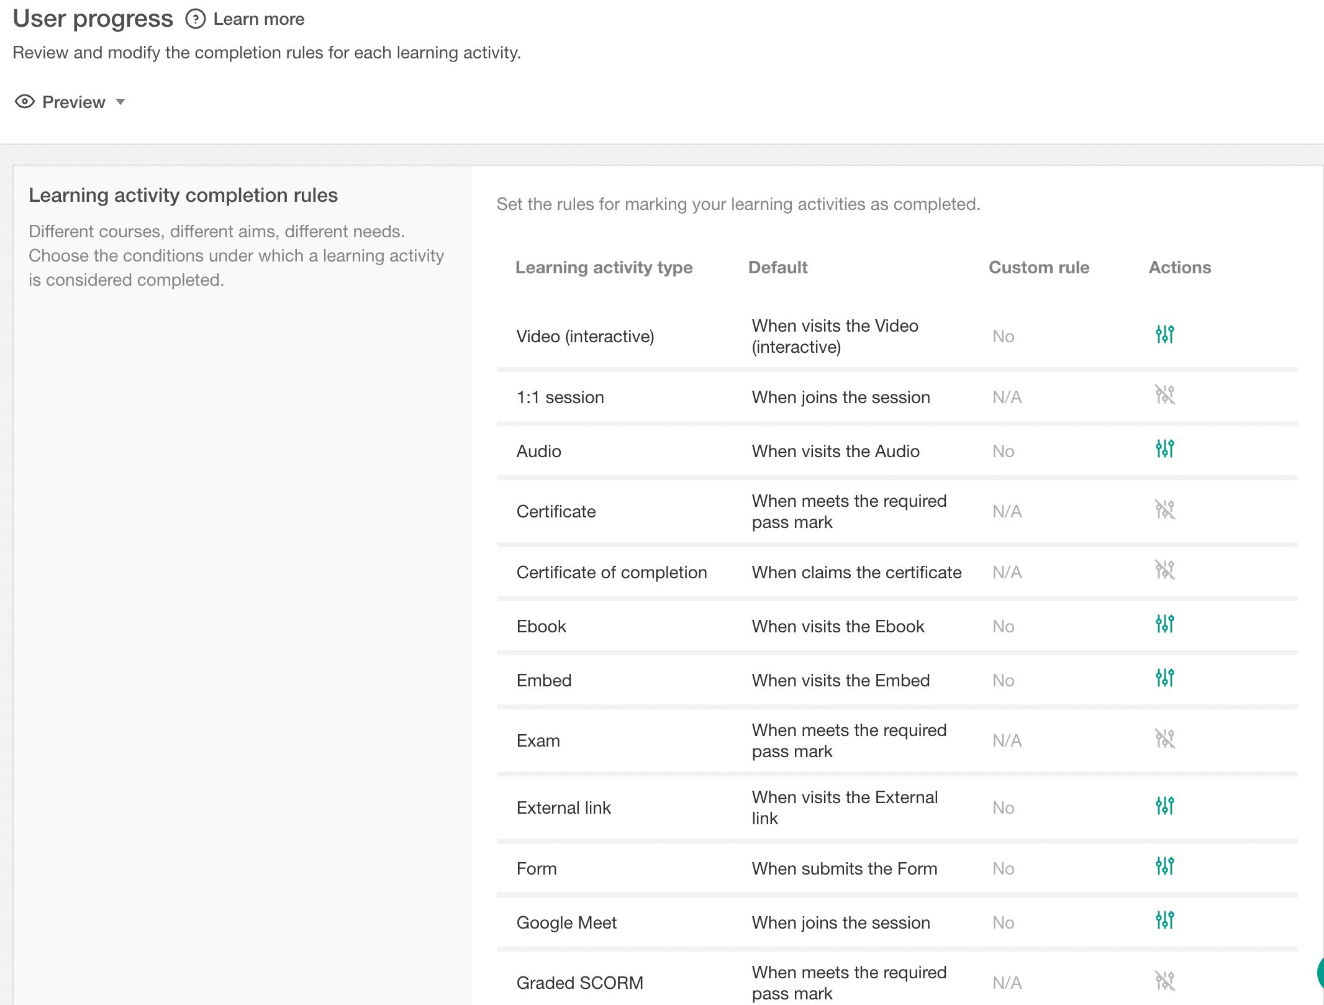Expand the Preview dropdown arrow
The width and height of the screenshot is (1324, 1005).
(x=120, y=102)
